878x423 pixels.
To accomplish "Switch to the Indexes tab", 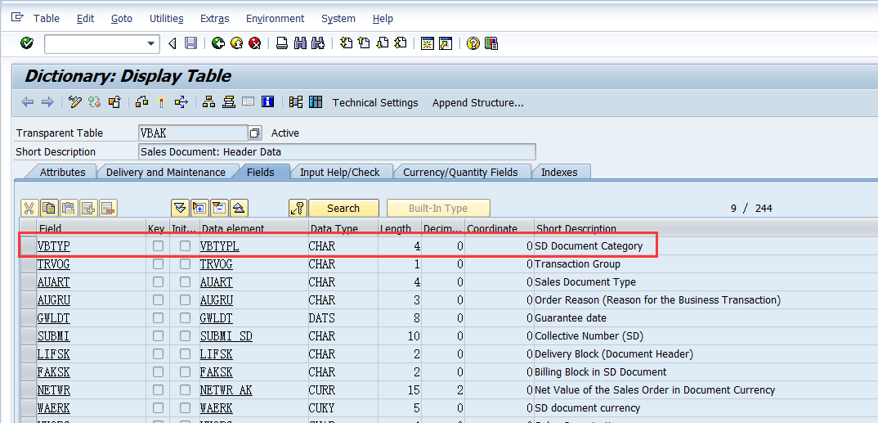I will point(559,172).
